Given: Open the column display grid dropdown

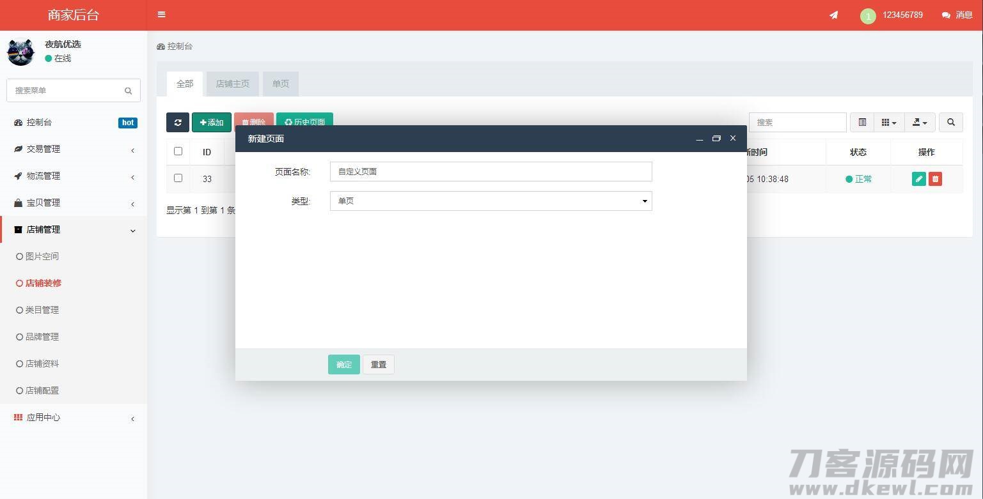Looking at the screenshot, I should (x=888, y=123).
